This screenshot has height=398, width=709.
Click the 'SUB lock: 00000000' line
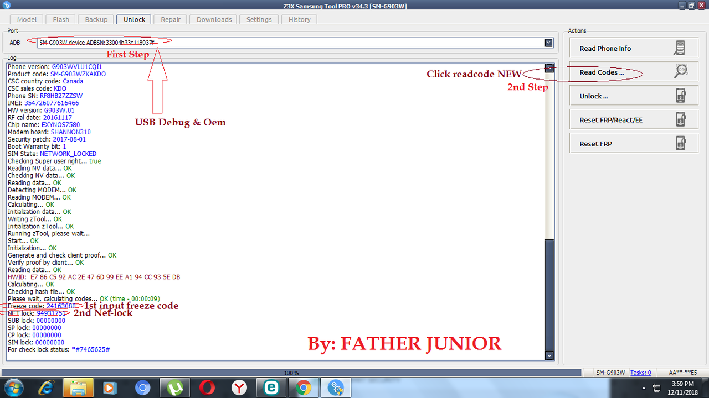(37, 321)
